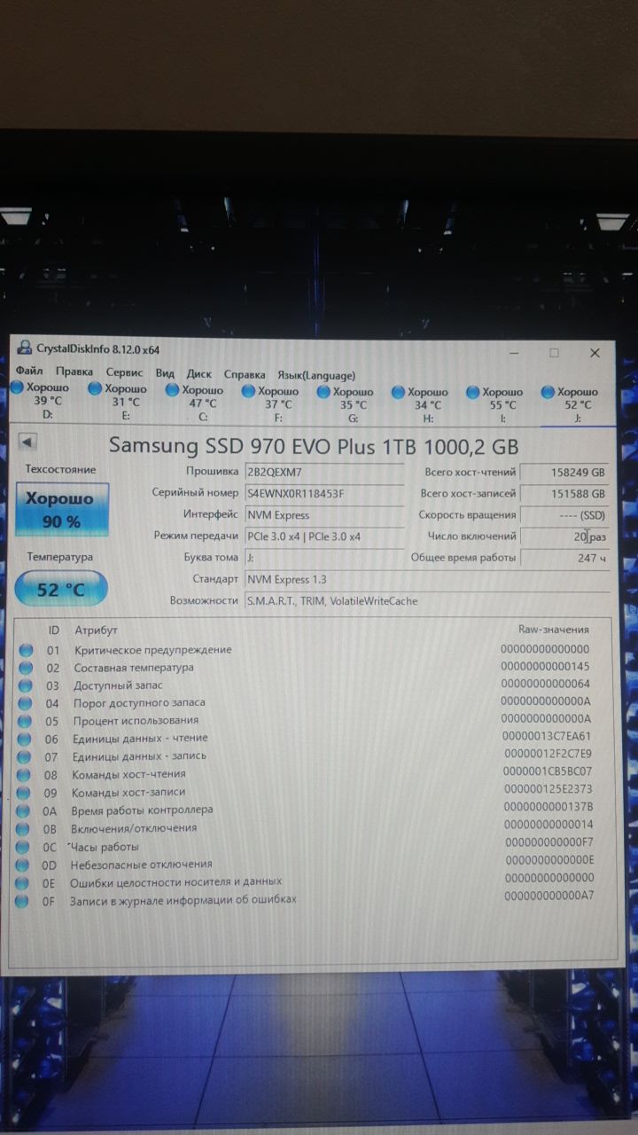The image size is (638, 1135).
Task: Click the firmware field 2B2QEXM7
Action: (x=323, y=472)
